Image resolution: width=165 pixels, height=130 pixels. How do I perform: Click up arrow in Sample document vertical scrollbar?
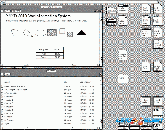pyautogui.click(x=101, y=61)
